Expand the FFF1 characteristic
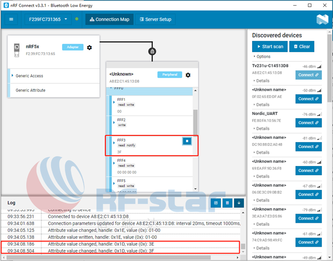Screen dimensions: 333x261 click(114, 102)
